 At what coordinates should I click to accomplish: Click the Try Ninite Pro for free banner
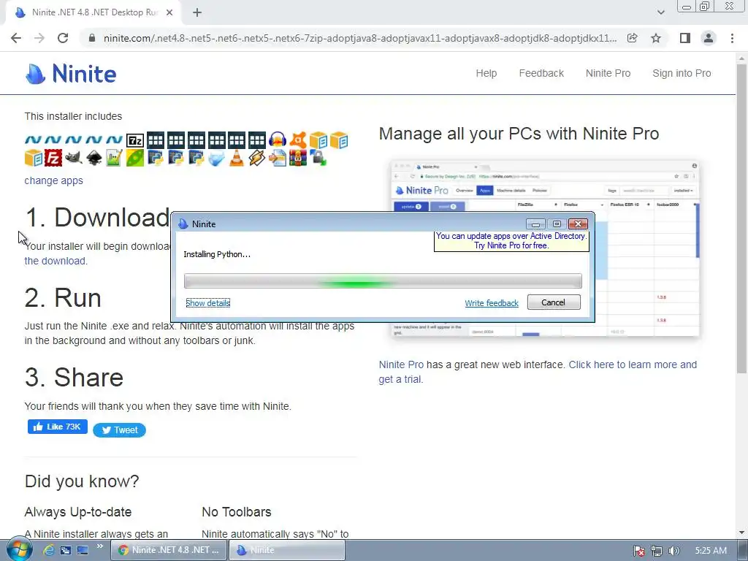click(511, 241)
